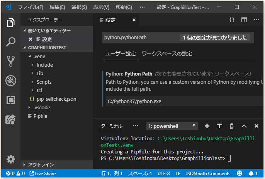Select the ターミナル panel tab

(111, 126)
